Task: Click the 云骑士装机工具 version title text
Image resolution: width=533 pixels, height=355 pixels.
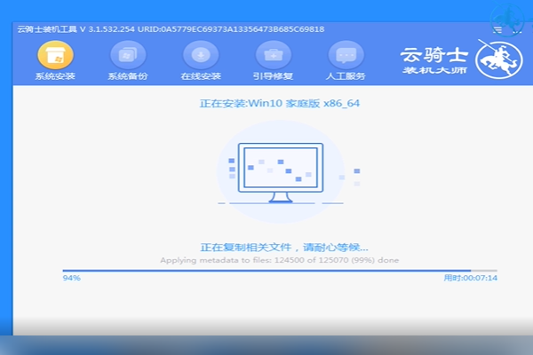Action: click(x=171, y=29)
